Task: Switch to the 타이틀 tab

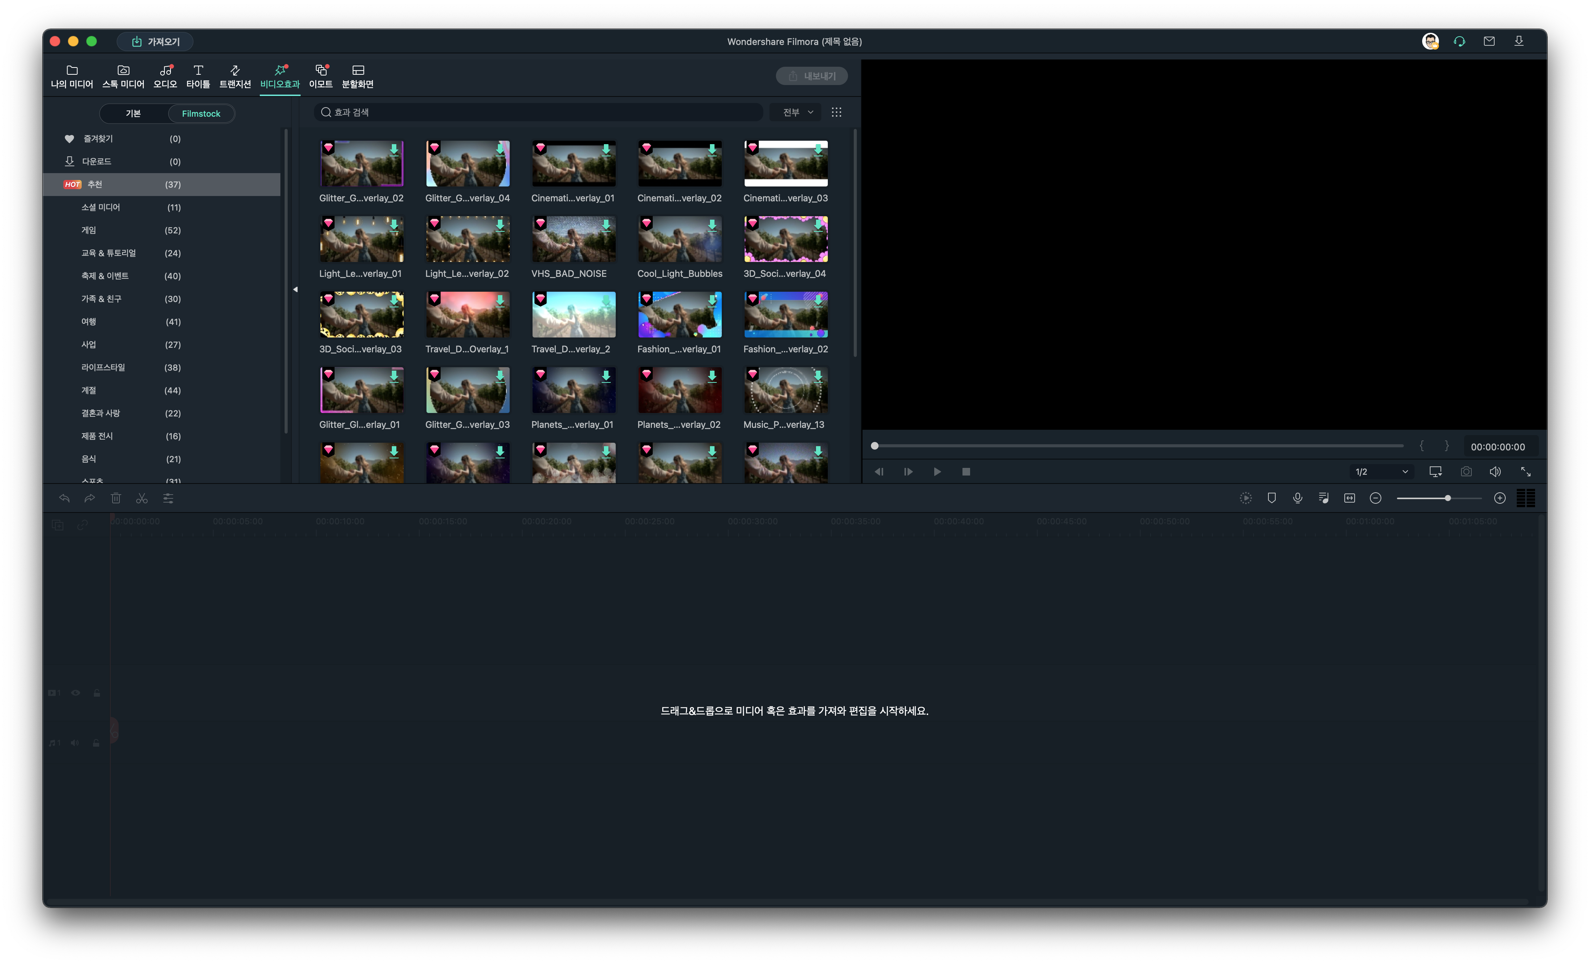Action: [198, 76]
